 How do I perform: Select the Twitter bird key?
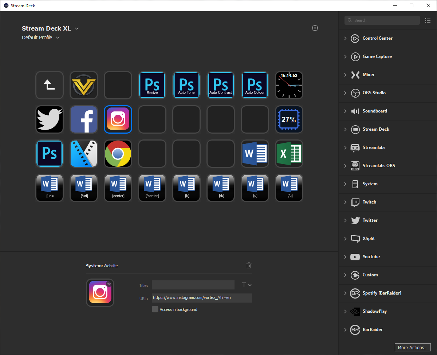point(50,119)
